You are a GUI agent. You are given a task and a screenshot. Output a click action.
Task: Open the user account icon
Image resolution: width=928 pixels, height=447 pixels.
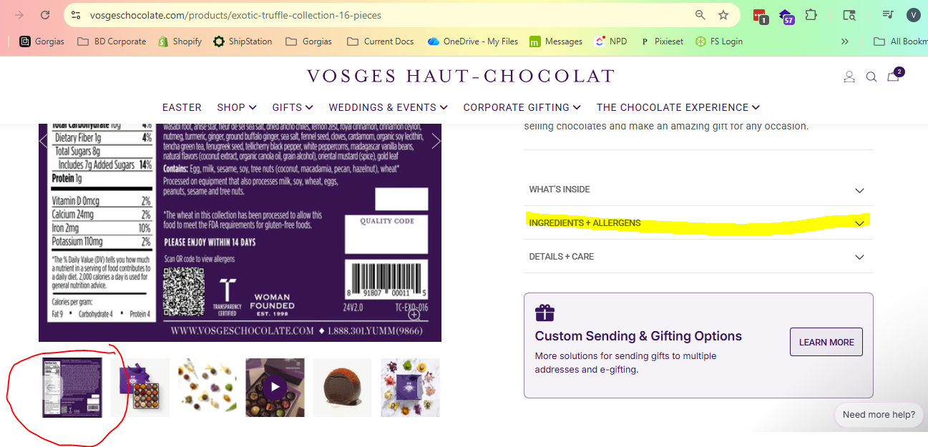click(849, 77)
